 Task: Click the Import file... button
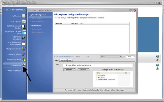click(x=69, y=70)
